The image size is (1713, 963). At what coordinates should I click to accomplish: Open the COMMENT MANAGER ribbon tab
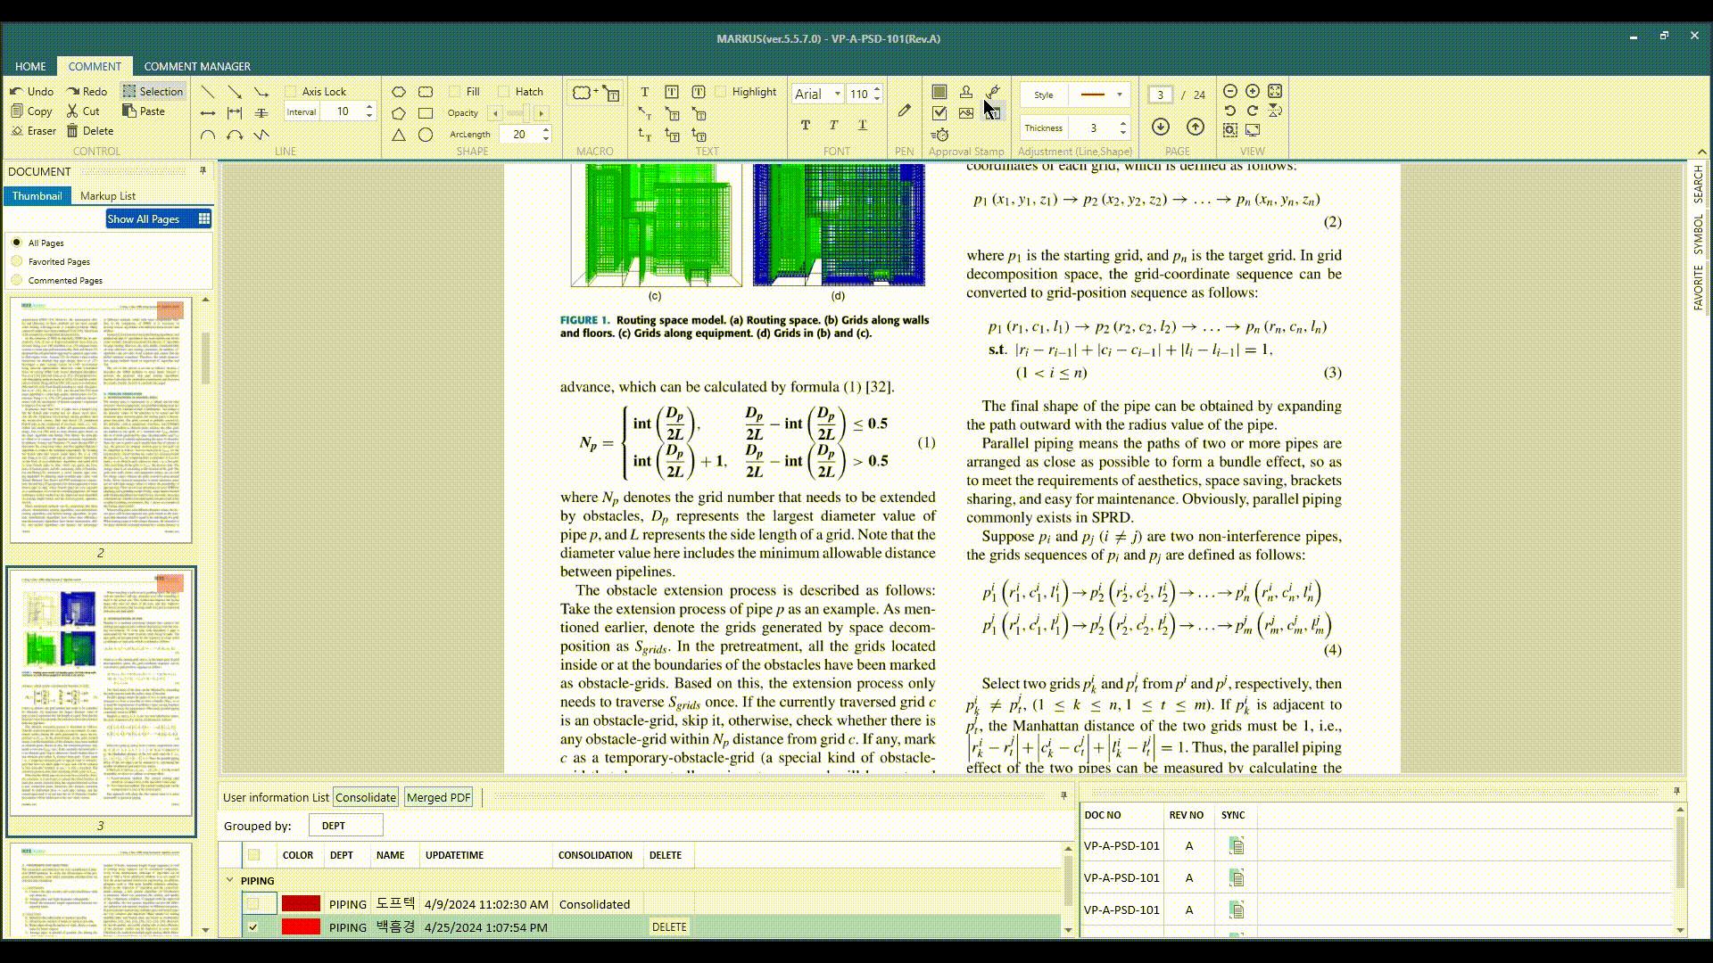197,66
